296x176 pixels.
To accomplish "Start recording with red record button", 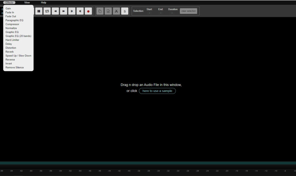I will tap(88, 11).
